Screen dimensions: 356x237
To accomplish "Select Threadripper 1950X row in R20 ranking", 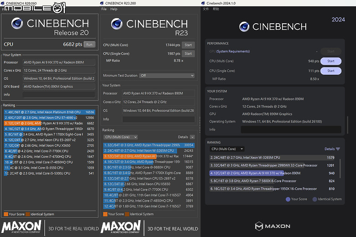I will (49, 129).
